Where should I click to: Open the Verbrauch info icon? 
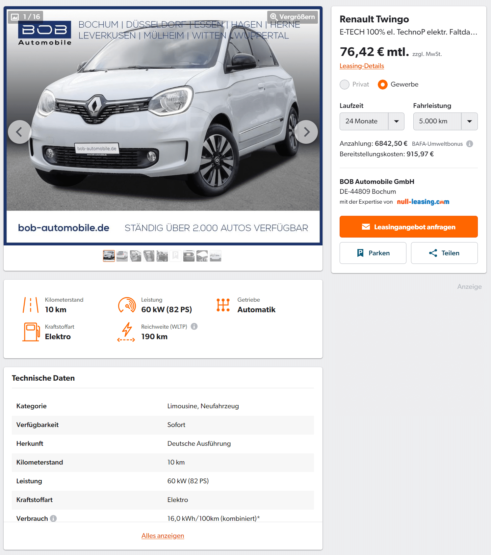point(53,518)
